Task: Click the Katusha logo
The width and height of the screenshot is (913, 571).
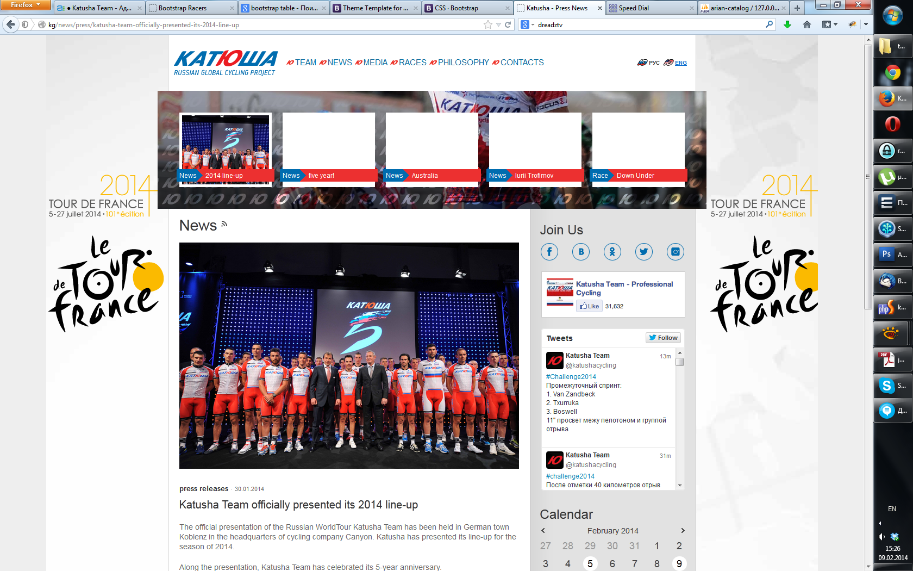Action: pyautogui.click(x=226, y=63)
